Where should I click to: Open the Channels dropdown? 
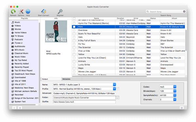pyautogui.click(x=175, y=99)
